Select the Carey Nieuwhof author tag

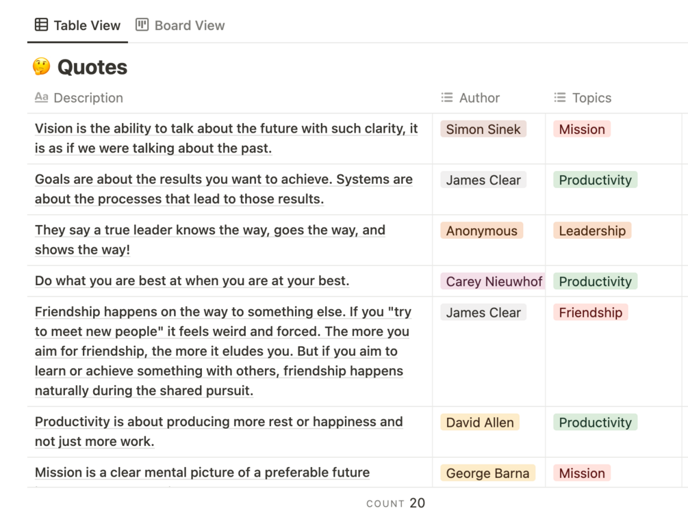493,281
